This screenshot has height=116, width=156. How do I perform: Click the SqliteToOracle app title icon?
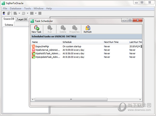(x=3, y=3)
